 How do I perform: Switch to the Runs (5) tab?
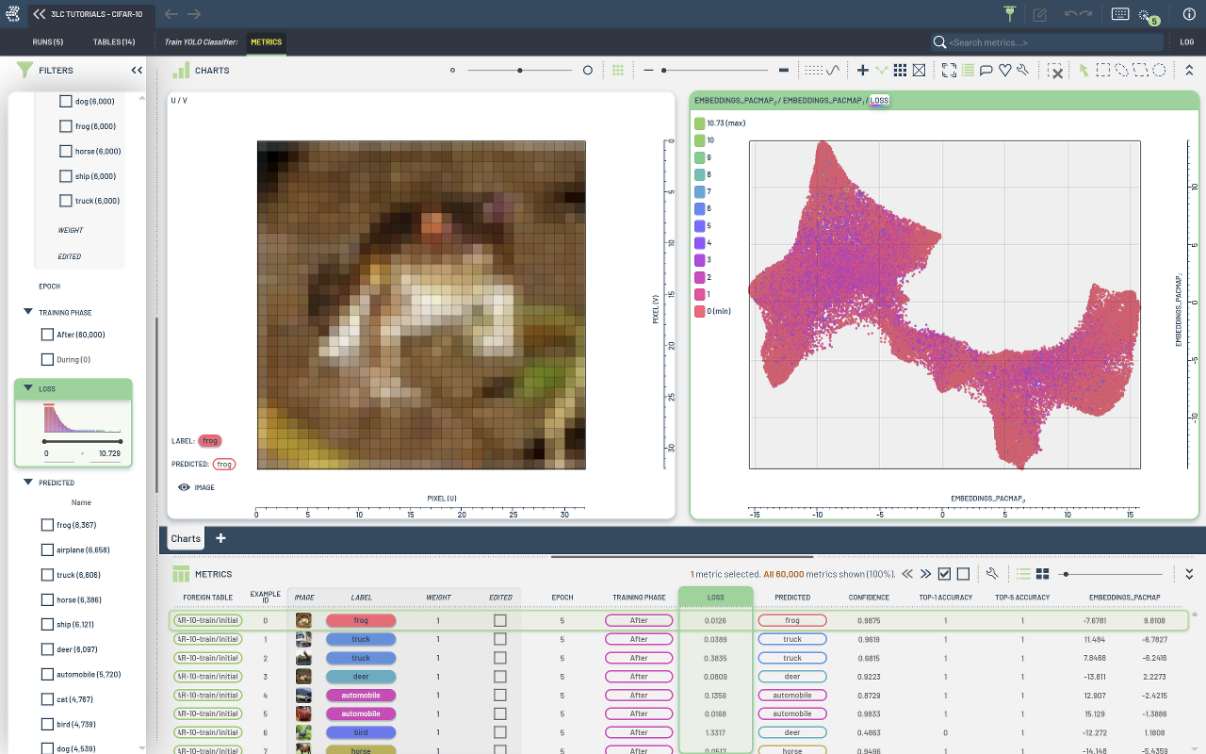(47, 42)
